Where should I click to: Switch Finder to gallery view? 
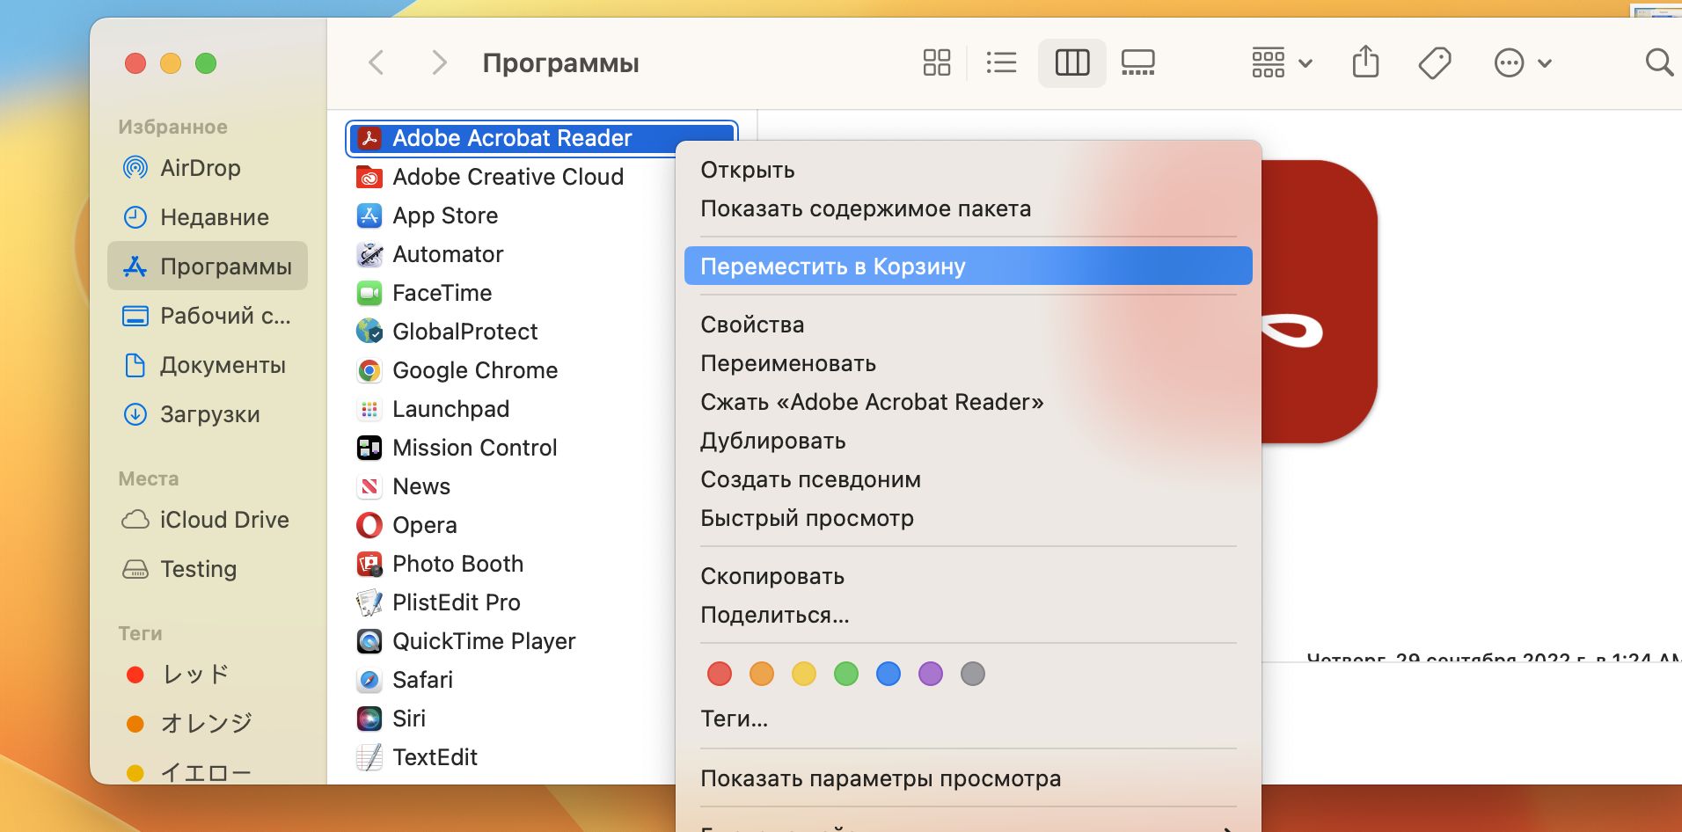pyautogui.click(x=1137, y=62)
